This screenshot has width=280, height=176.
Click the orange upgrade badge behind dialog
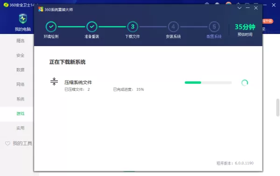tap(268, 21)
